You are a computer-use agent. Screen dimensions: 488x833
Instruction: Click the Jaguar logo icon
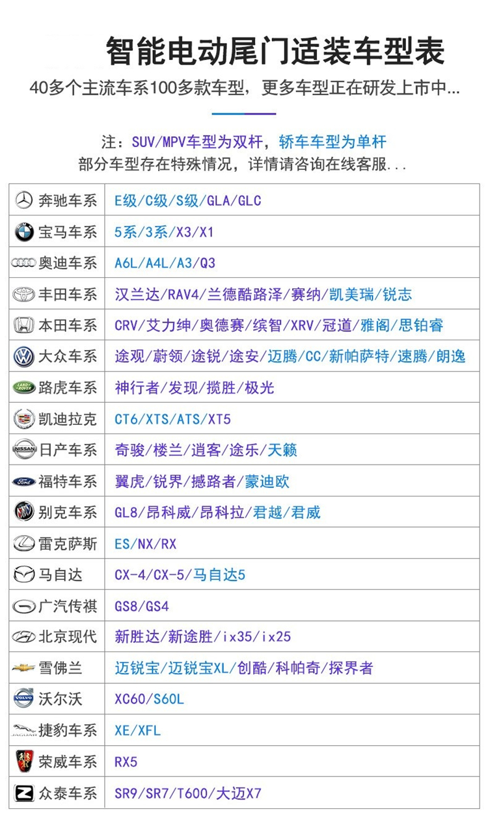(x=24, y=731)
